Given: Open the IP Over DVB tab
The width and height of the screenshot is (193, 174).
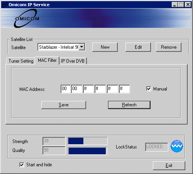Looking at the screenshot, I should tap(73, 61).
